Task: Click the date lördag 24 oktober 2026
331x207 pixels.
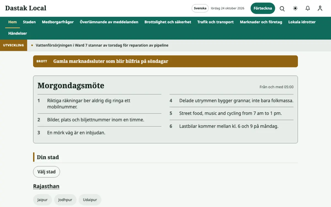Action: (228, 8)
